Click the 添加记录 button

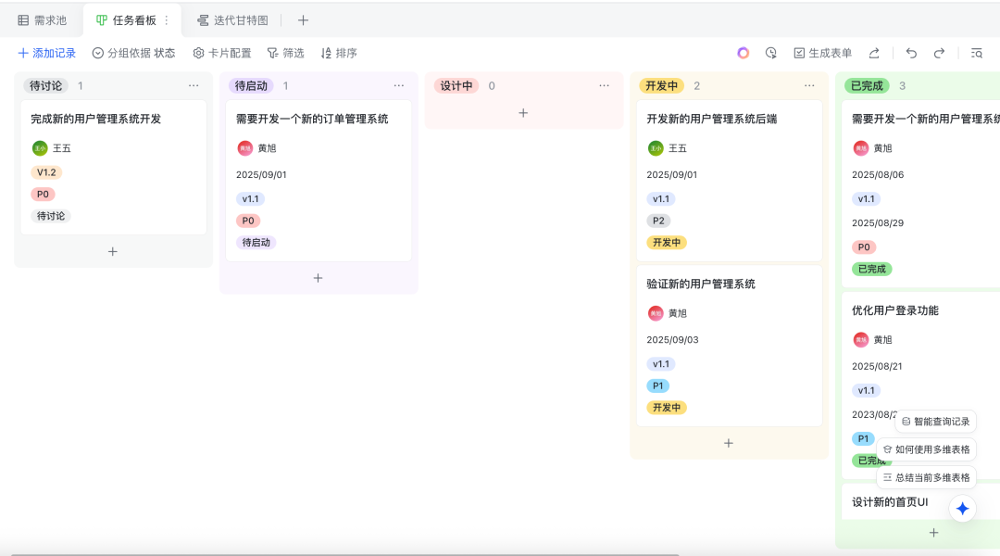coord(46,53)
